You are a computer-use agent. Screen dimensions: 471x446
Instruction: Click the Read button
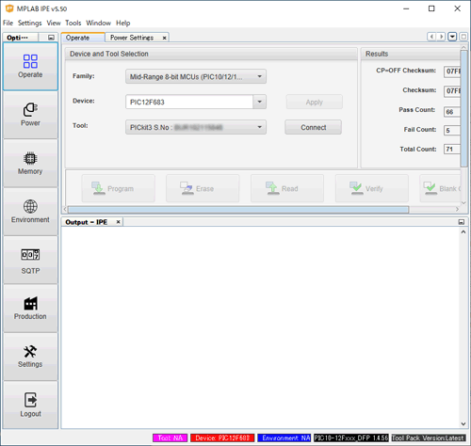pos(287,188)
